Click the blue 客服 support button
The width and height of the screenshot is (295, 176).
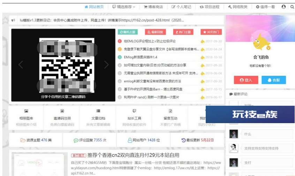(274, 80)
